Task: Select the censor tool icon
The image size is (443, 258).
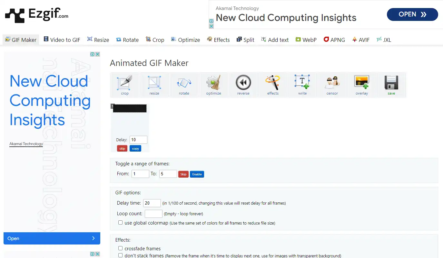Action: [x=332, y=85]
